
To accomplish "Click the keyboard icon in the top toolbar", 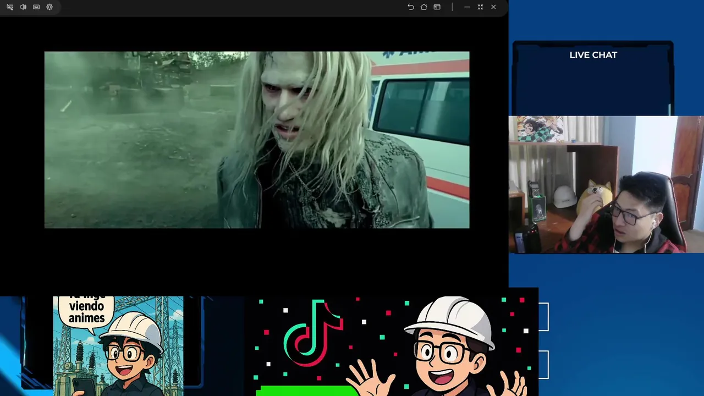I will tap(36, 7).
